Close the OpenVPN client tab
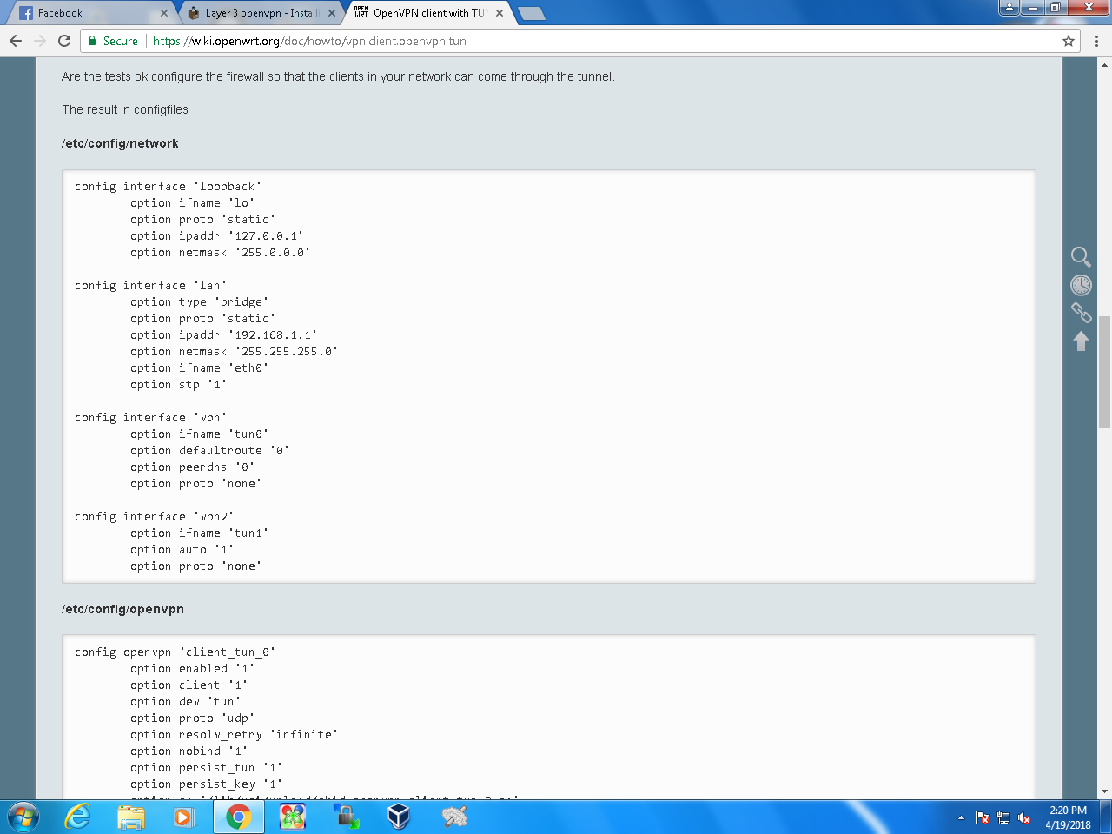Screen dimensions: 1112x834 coord(500,13)
